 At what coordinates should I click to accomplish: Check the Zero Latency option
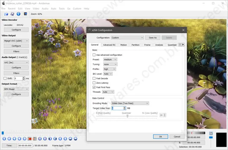[94, 83]
